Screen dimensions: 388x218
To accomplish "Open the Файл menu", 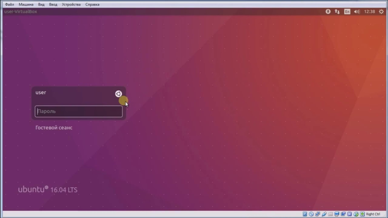I will 9,5.
